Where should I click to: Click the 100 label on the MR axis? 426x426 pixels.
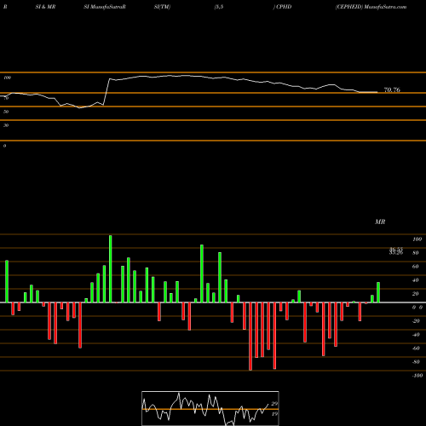click(417, 239)
